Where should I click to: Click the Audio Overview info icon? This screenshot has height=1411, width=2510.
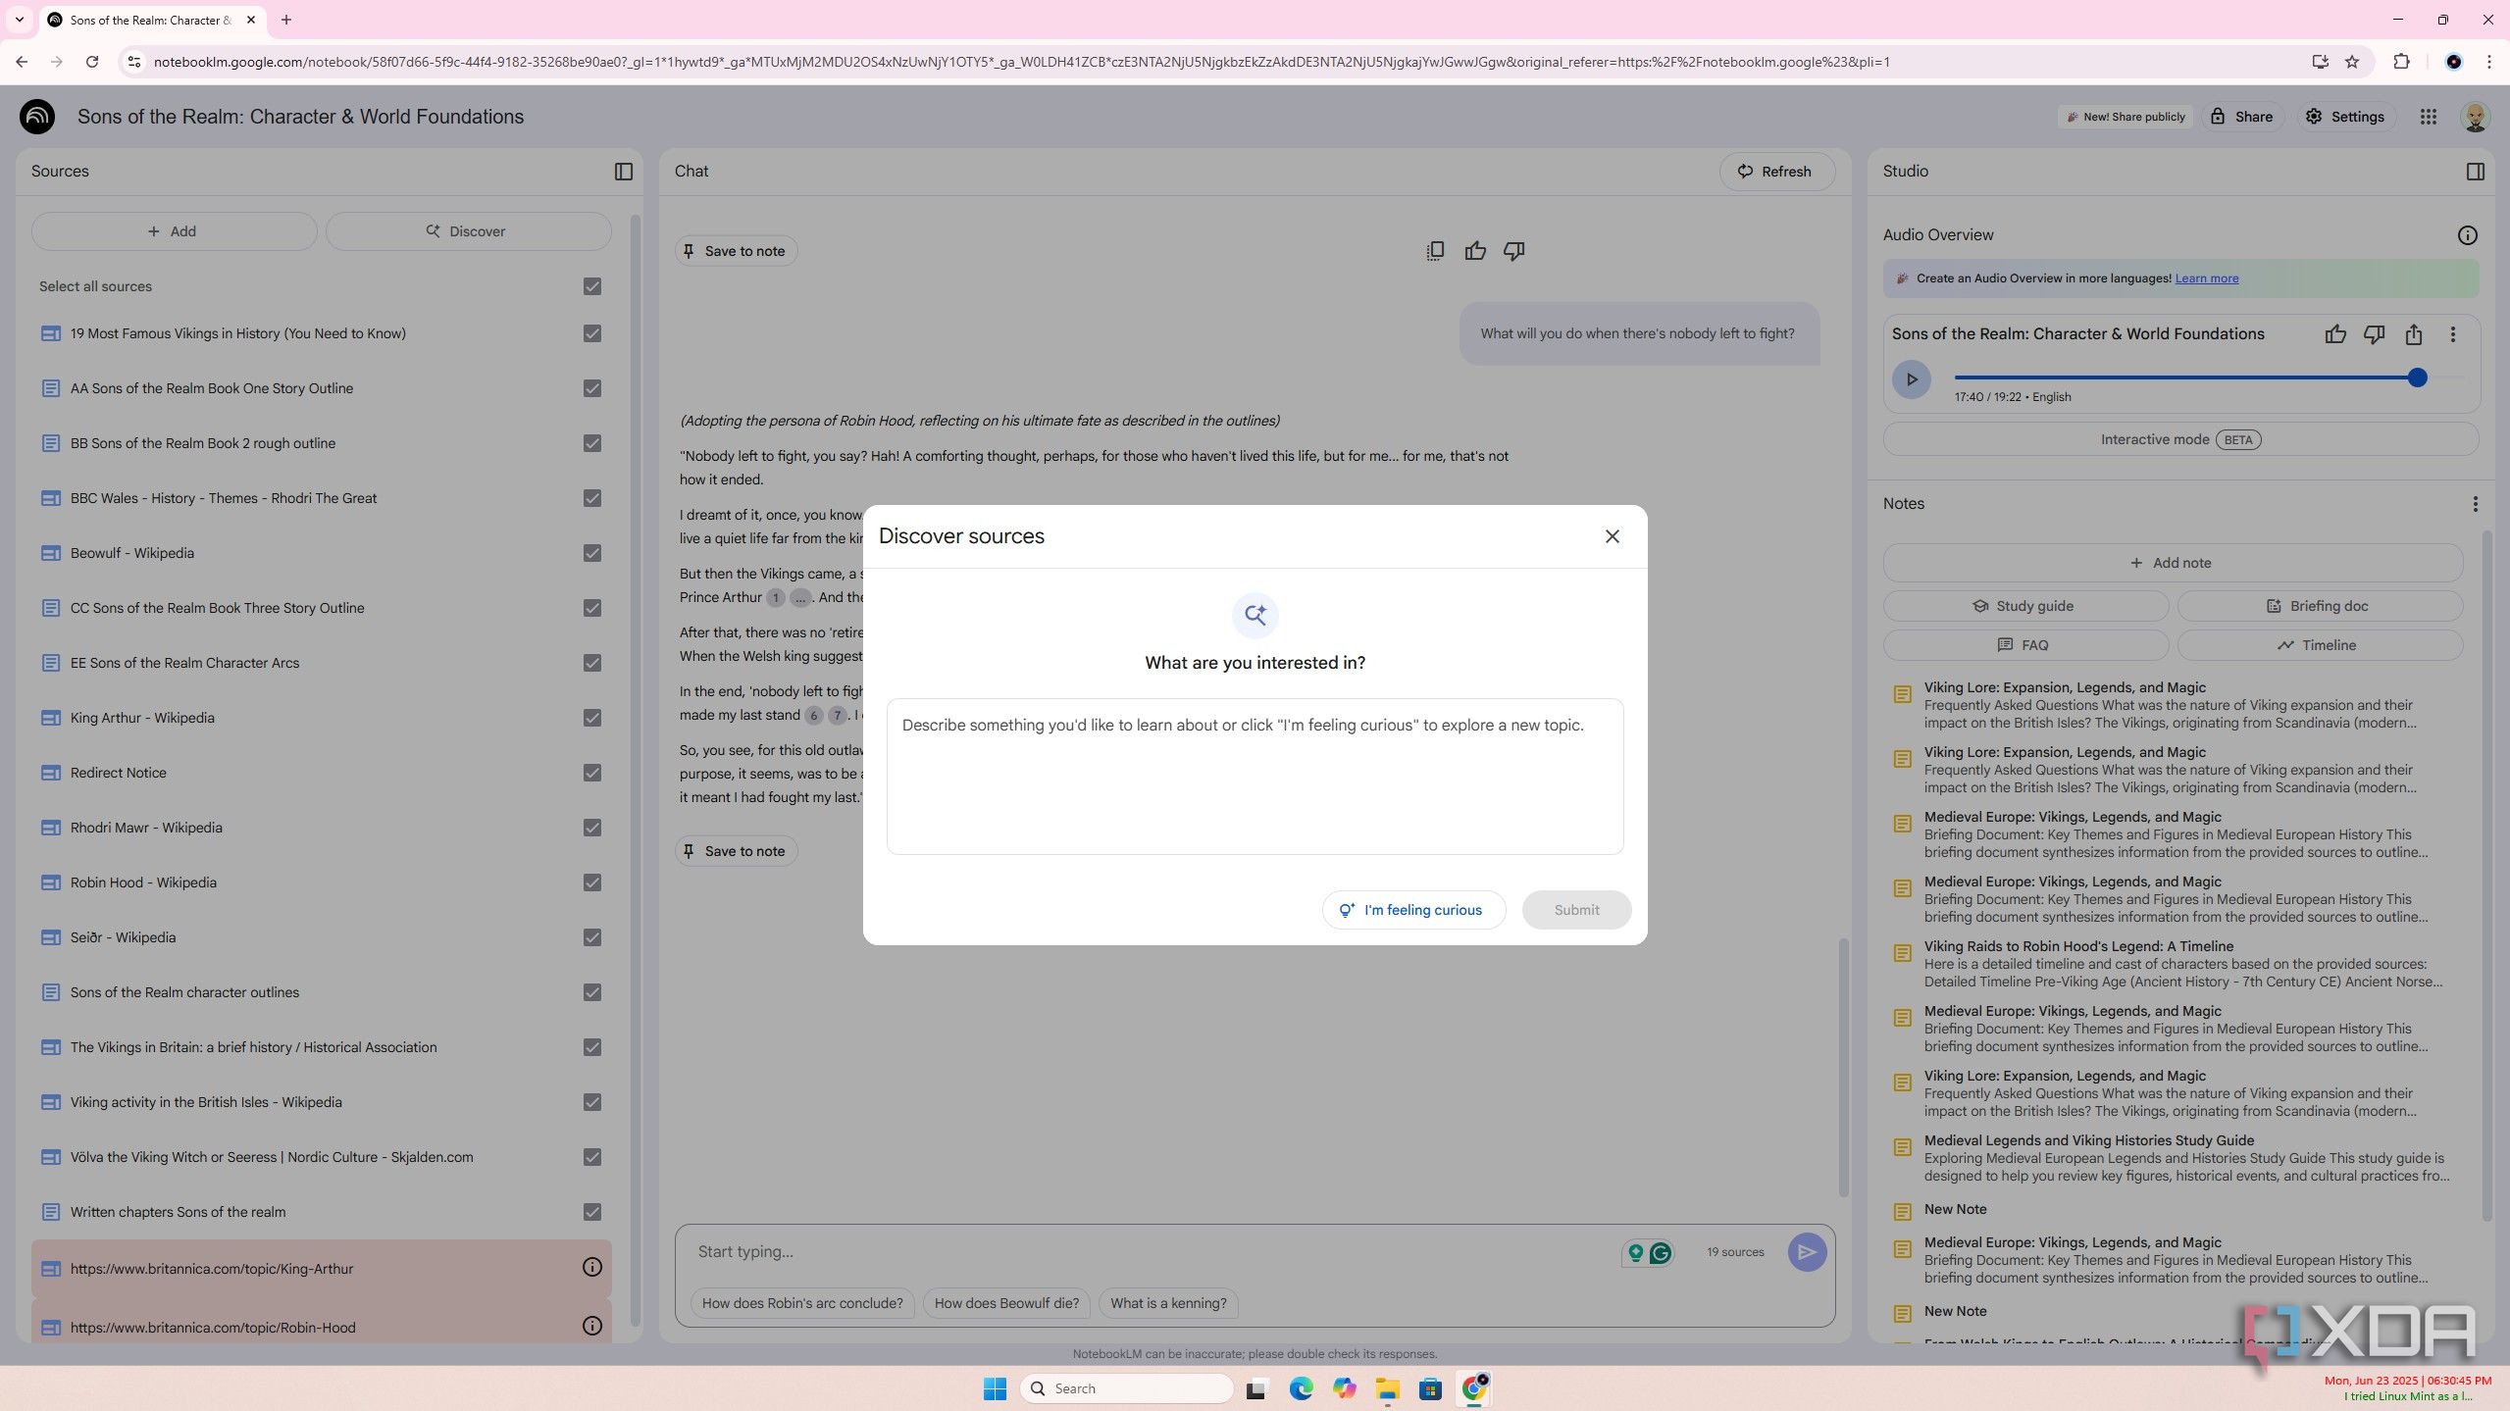(x=2467, y=235)
